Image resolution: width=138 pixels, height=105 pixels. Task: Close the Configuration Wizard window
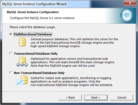pyautogui.click(x=130, y=3)
